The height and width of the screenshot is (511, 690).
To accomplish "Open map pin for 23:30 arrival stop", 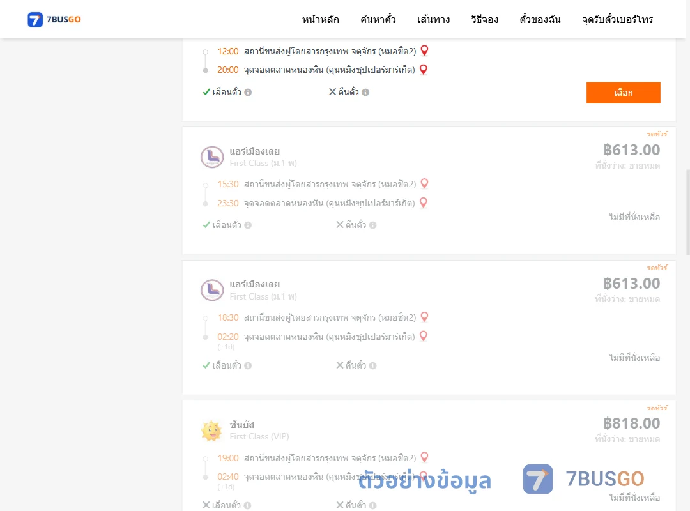I will coord(424,203).
